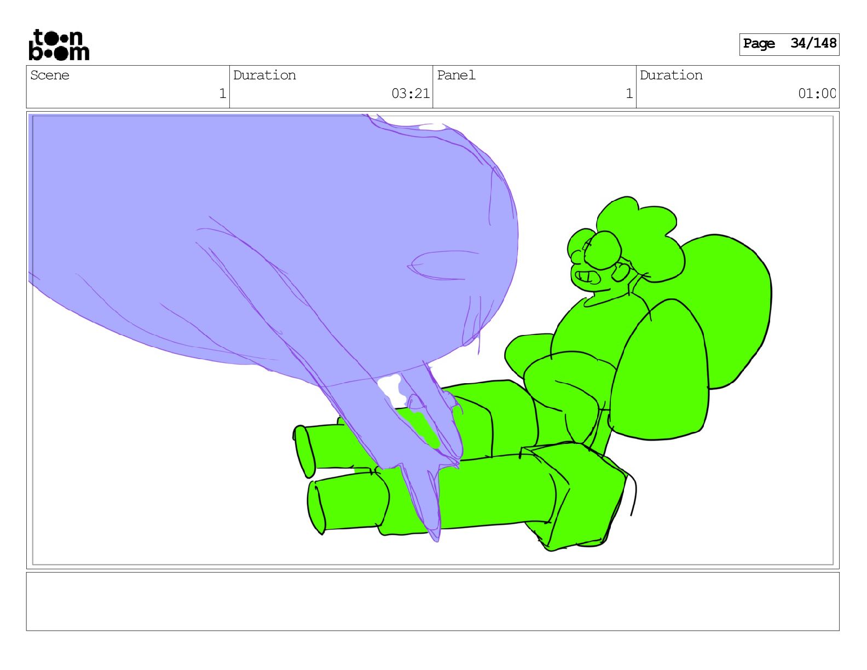The height and width of the screenshot is (670, 867).
Task: Click the Scene label
Action: [x=50, y=75]
